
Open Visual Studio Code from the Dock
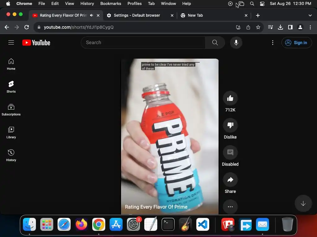pyautogui.click(x=202, y=224)
